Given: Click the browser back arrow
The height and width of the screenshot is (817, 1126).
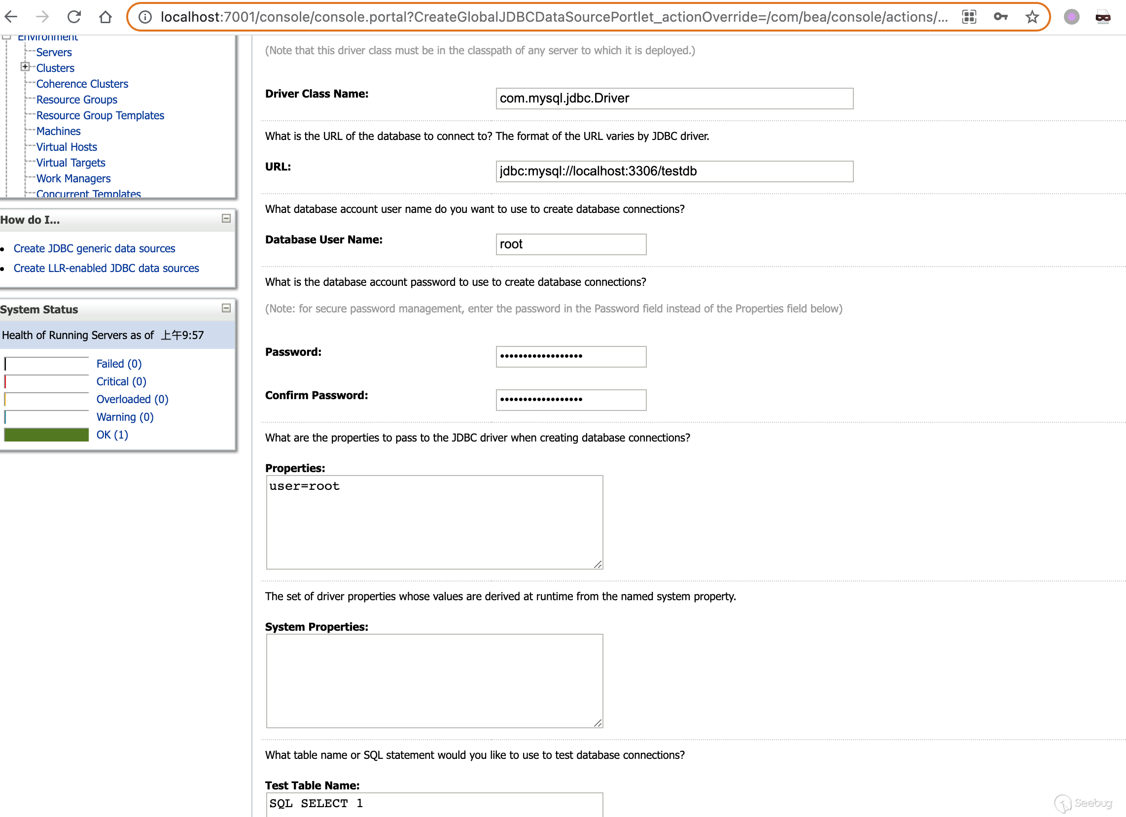Looking at the screenshot, I should [11, 17].
